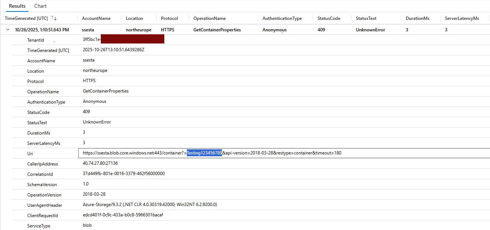Click the Protocol column header
The height and width of the screenshot is (230, 490).
[x=169, y=18]
